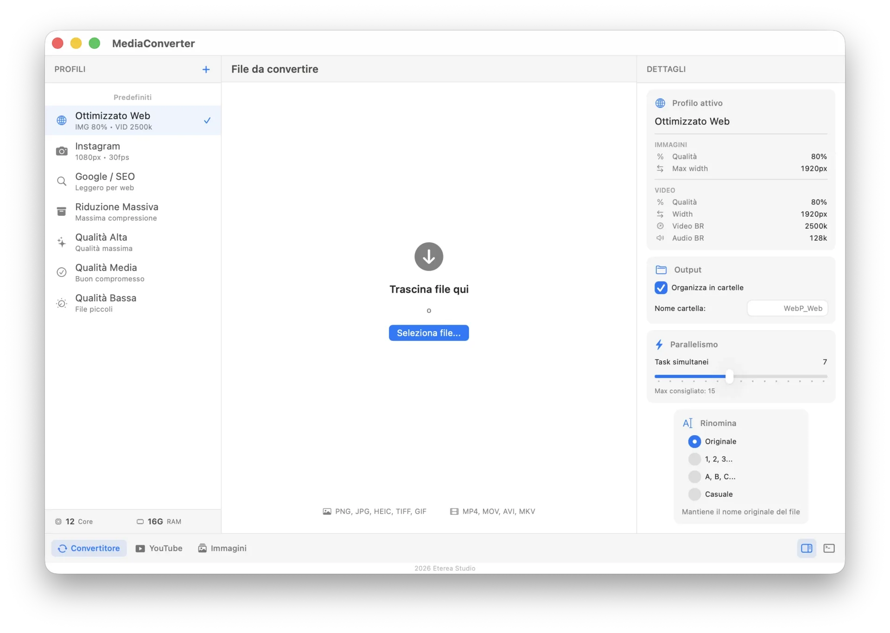Click the sparkles icon beside Qualità Alta

[62, 242]
